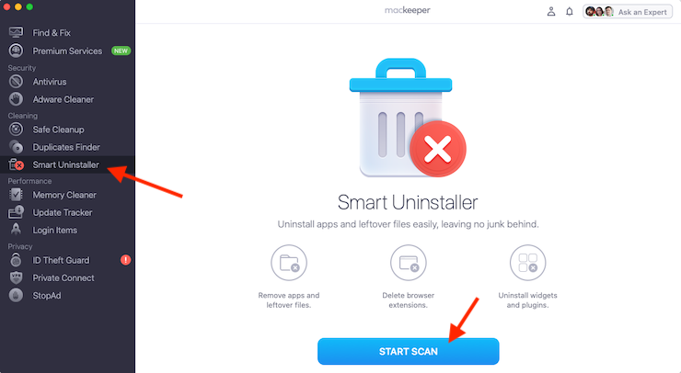The image size is (681, 373).
Task: Open the notifications bell icon
Action: 569,12
